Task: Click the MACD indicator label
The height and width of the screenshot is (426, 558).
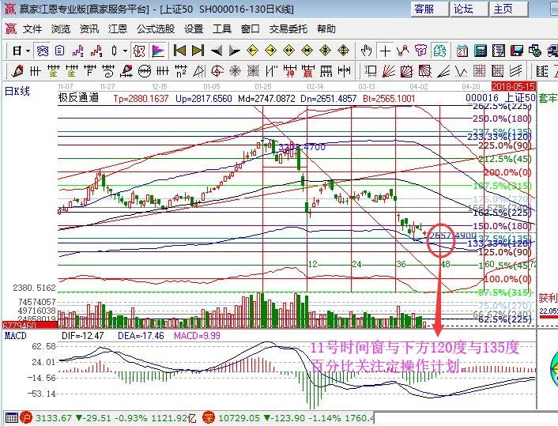Action: point(16,336)
